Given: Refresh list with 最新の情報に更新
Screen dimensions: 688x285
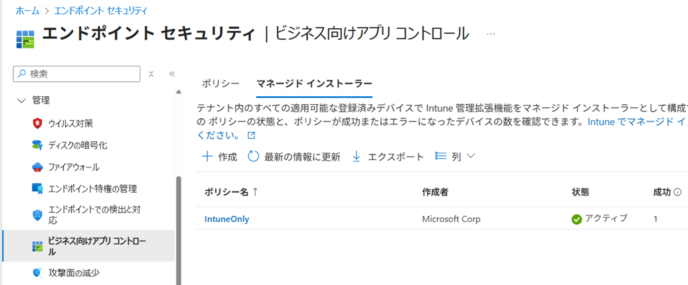Looking at the screenshot, I should [x=294, y=157].
